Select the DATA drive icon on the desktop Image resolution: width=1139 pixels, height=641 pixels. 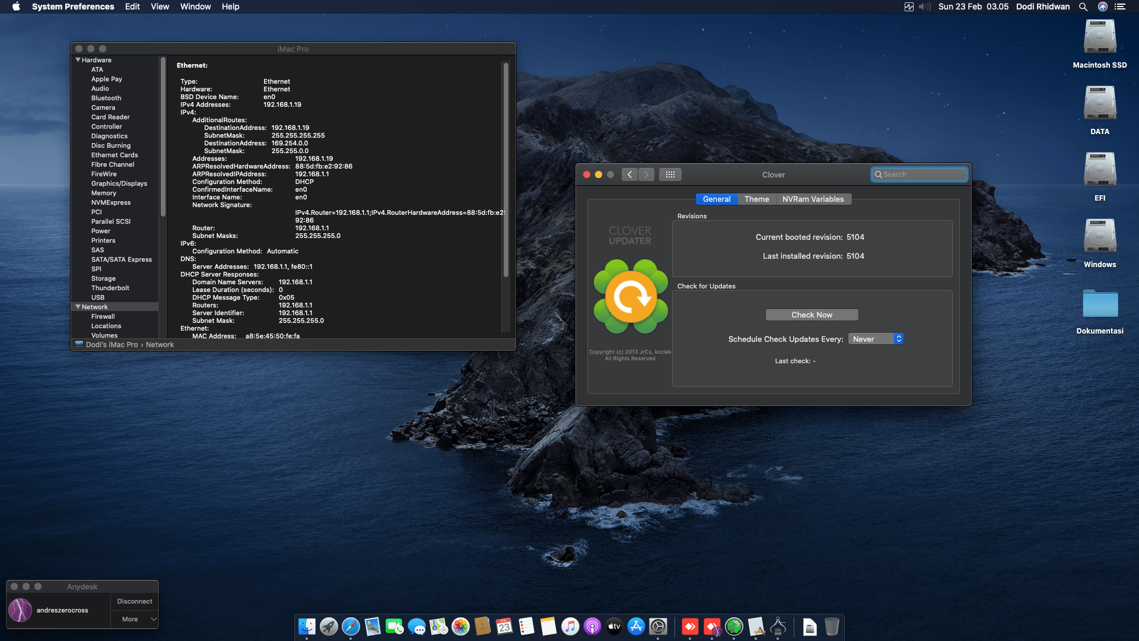coord(1100,103)
